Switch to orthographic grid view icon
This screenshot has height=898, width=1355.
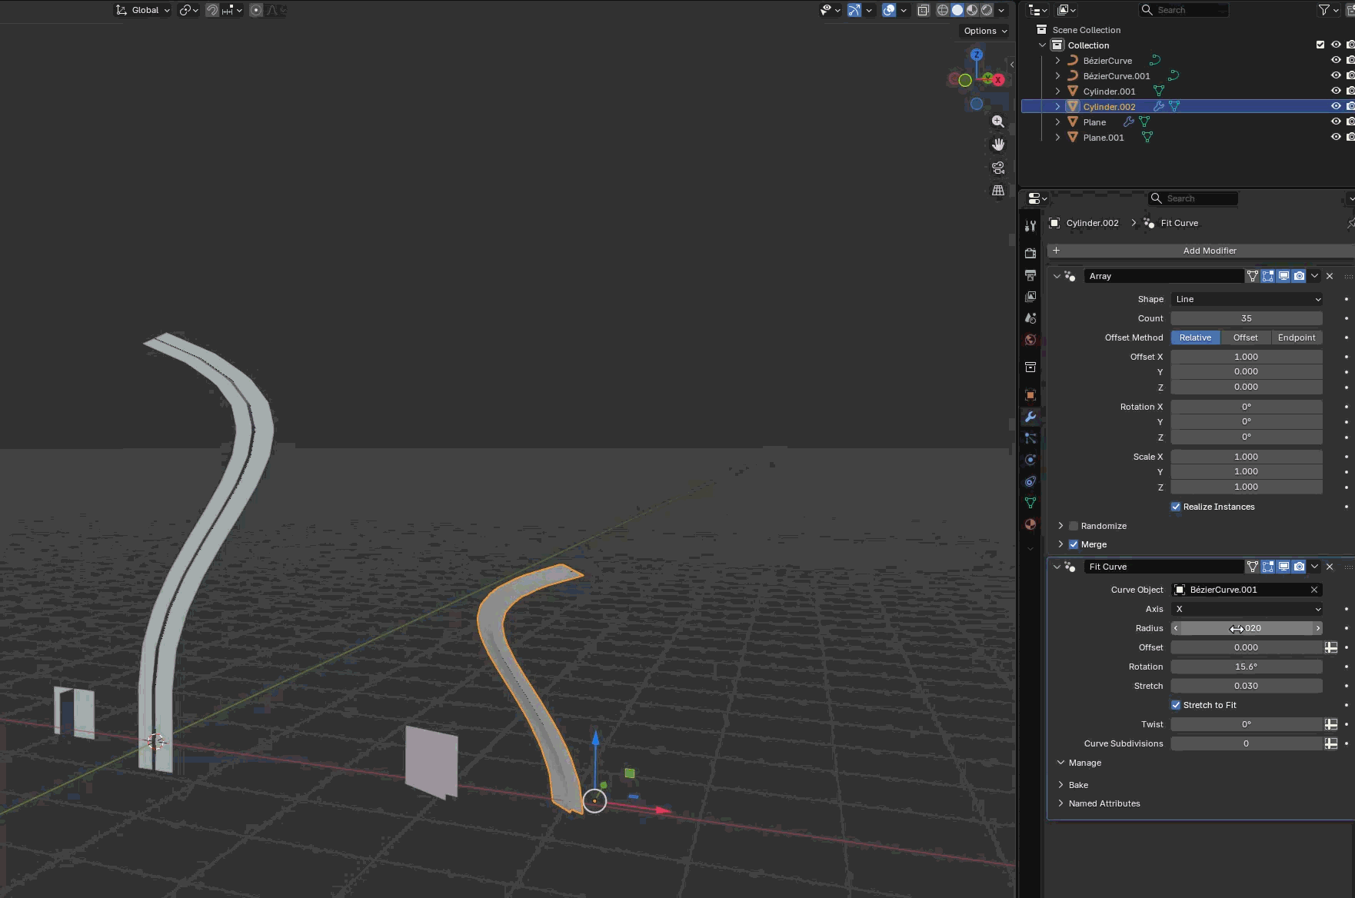pyautogui.click(x=998, y=191)
